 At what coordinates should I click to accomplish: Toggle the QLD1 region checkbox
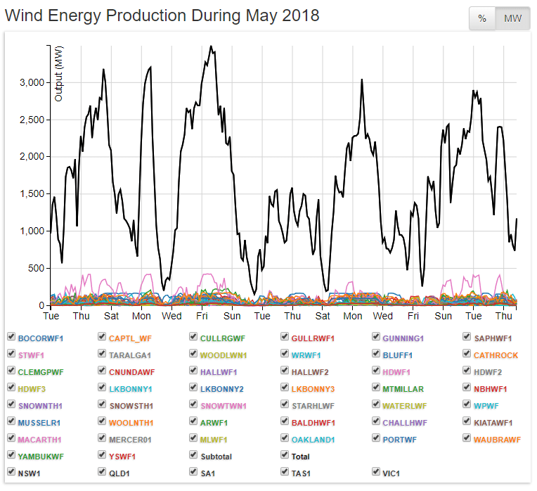tap(103, 473)
